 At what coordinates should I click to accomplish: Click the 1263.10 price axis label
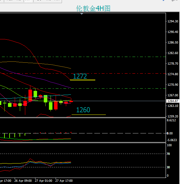pos(173,106)
